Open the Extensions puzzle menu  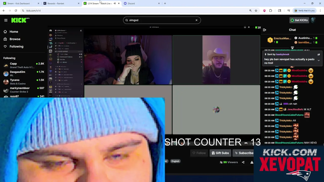[271, 11]
